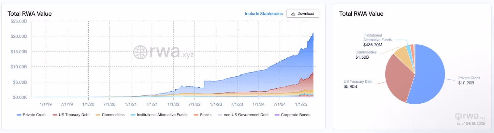This screenshot has height=133, width=494.
Task: Click the 7/1/24 x-axis label
Action: tap(279, 104)
